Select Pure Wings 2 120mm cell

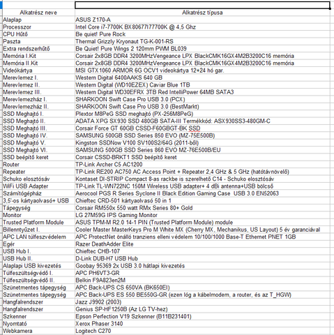(x=202, y=49)
